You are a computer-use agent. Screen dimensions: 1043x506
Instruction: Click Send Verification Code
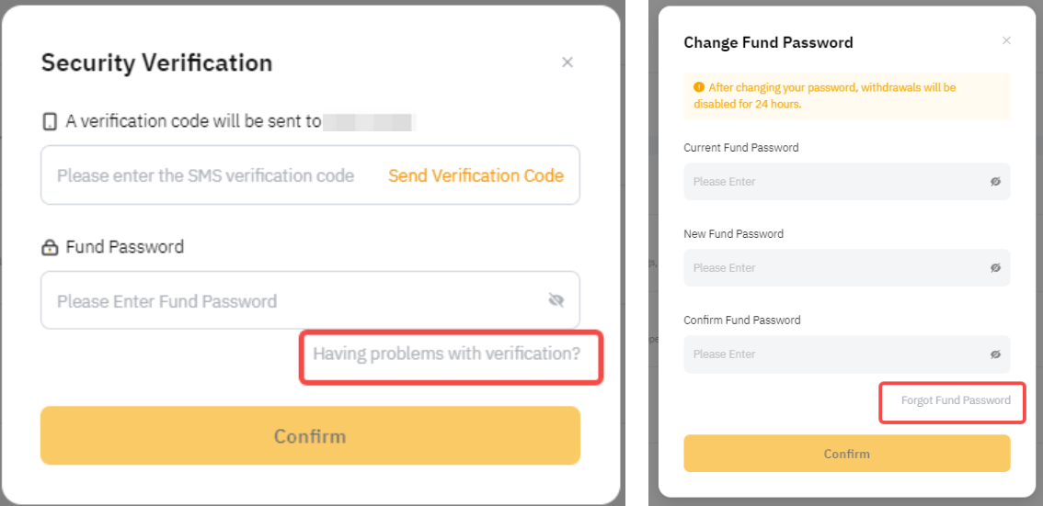coord(476,175)
